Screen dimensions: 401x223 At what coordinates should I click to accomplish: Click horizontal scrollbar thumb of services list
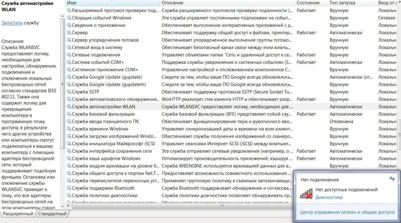222,205
